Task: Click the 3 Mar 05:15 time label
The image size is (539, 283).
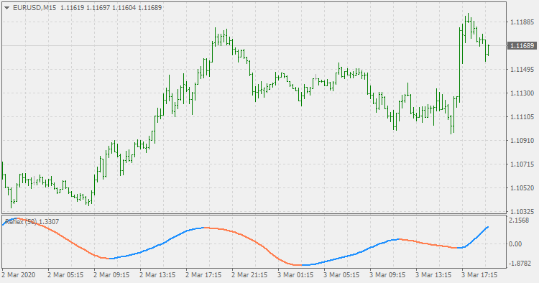Action: [341, 275]
